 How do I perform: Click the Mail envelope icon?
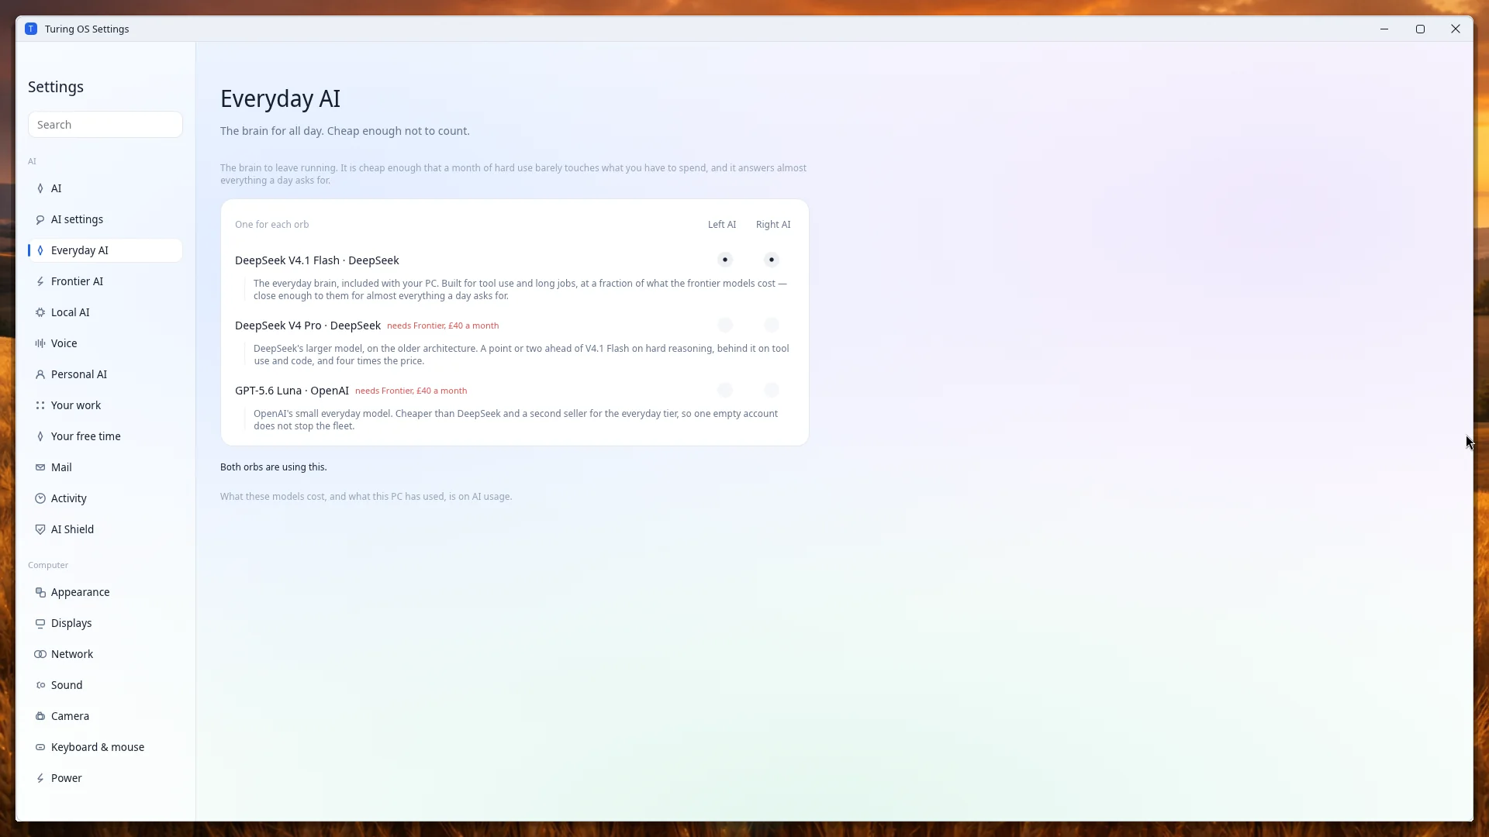tap(40, 467)
